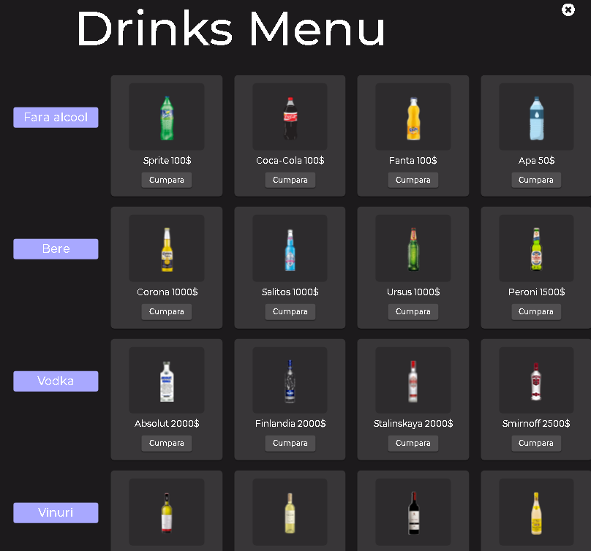Viewport: 591px width, 551px height.
Task: Click the Apa 50$ label
Action: [x=536, y=161]
